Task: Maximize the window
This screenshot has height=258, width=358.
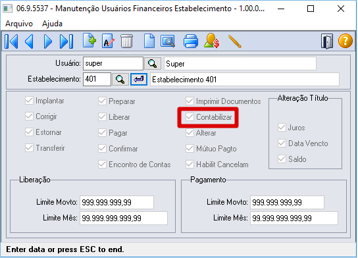Action: 311,9
